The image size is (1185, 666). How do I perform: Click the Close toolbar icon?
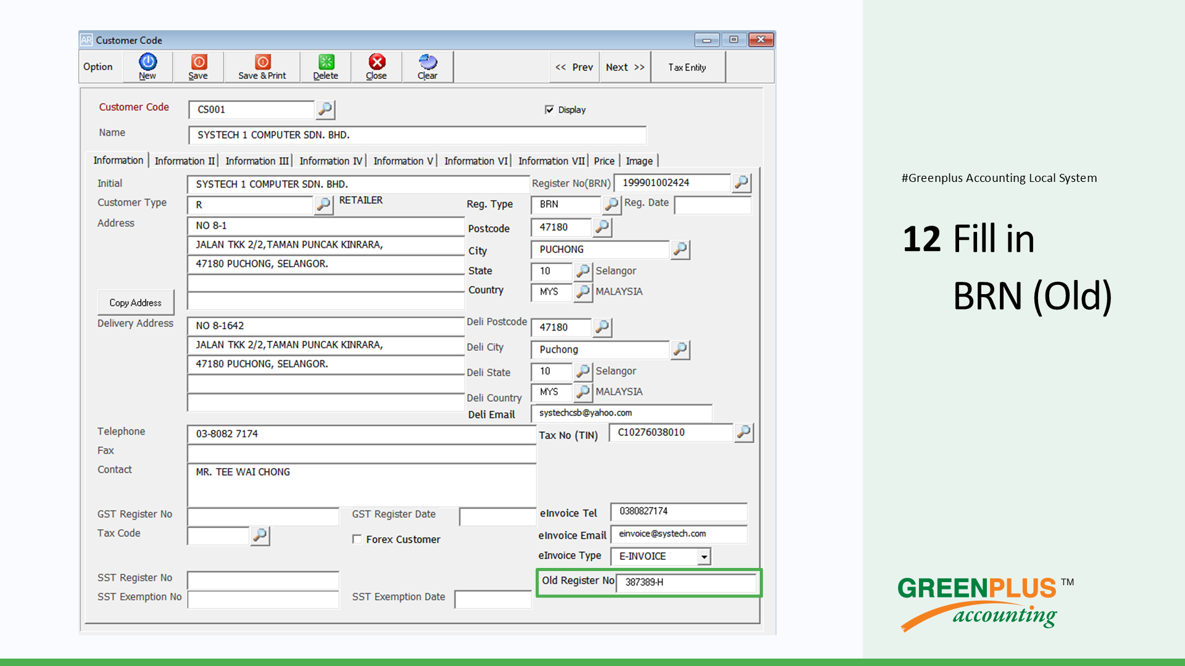pyautogui.click(x=376, y=67)
